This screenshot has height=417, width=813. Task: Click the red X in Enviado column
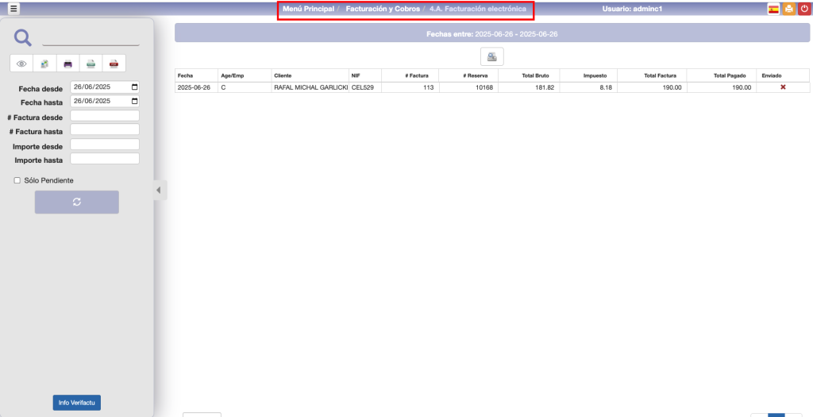point(783,87)
